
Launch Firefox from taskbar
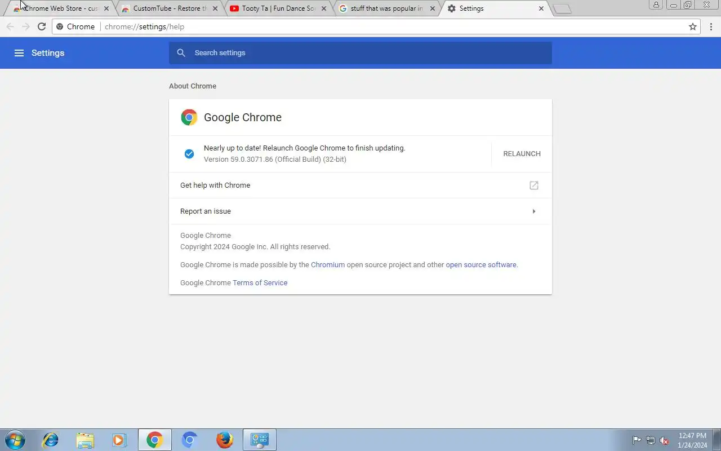click(225, 440)
